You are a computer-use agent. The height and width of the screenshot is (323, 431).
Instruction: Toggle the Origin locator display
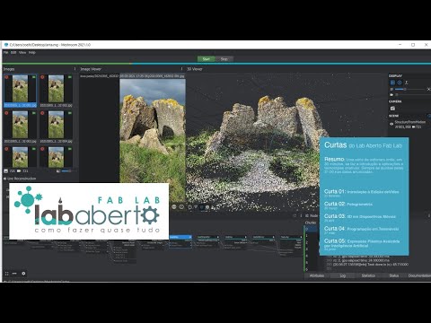pyautogui.click(x=406, y=83)
